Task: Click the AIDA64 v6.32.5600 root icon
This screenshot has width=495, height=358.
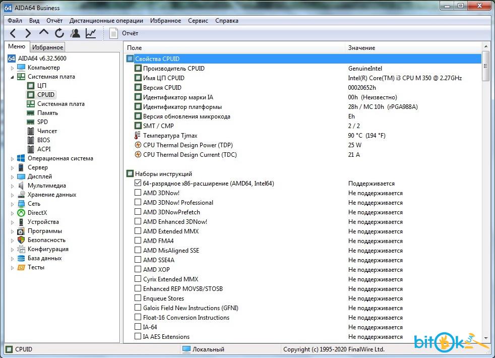Action: [12, 58]
